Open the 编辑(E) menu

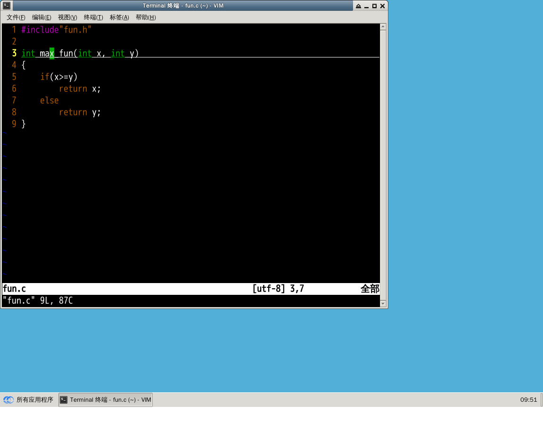(x=41, y=17)
